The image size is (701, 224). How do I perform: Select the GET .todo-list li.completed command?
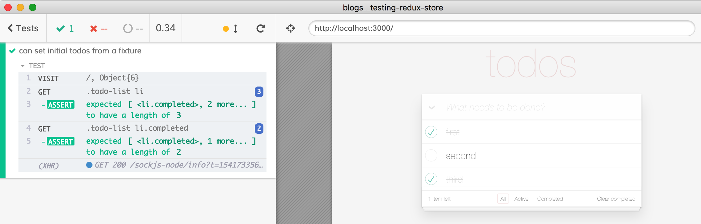[142, 128]
